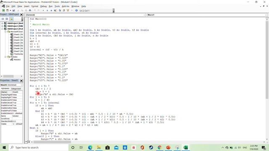
Task: Collapse the Modules folder
Action: 5,57
